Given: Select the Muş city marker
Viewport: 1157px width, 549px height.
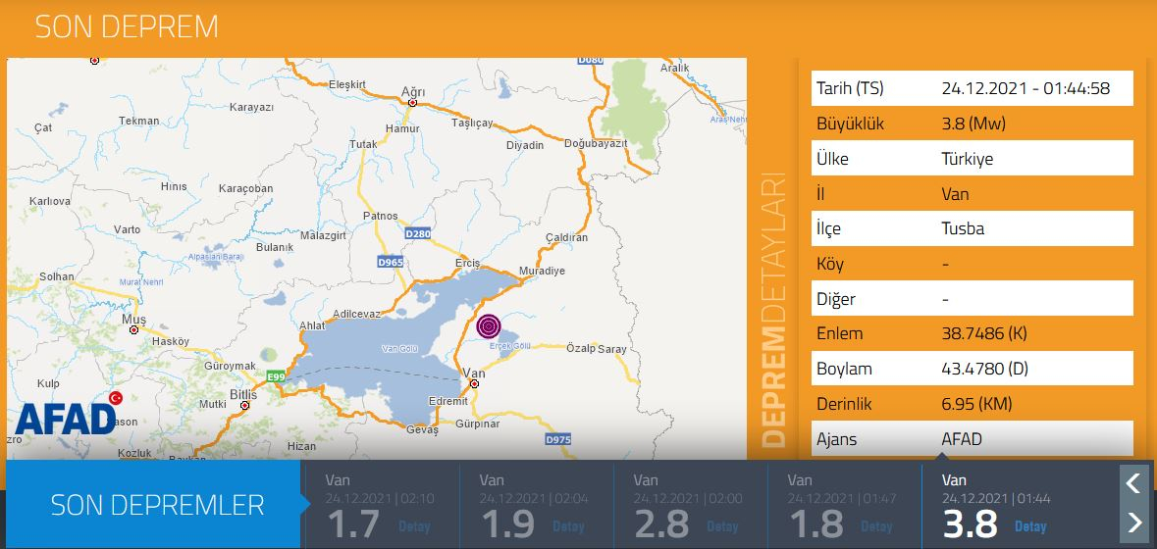Looking at the screenshot, I should click(133, 330).
